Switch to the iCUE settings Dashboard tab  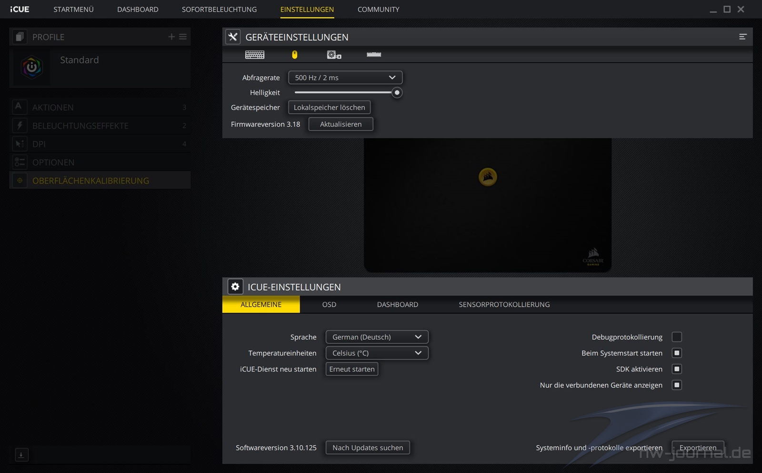398,305
